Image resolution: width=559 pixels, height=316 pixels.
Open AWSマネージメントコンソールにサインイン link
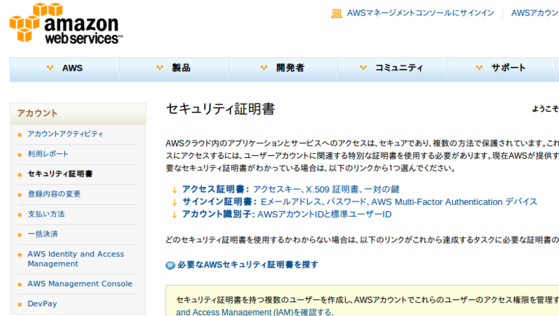coord(421,13)
